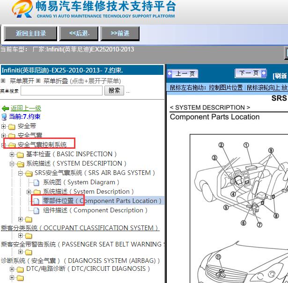This screenshot has height=283, width=288.
Task: Expand the 安全气囊 folder node
Action: click(3, 136)
